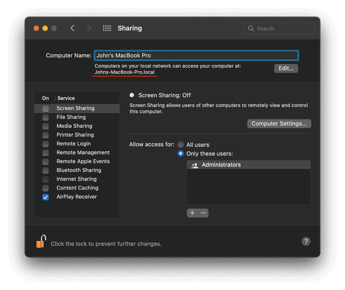Select the Remote Apple Events label
The width and height of the screenshot is (345, 290).
tap(83, 161)
